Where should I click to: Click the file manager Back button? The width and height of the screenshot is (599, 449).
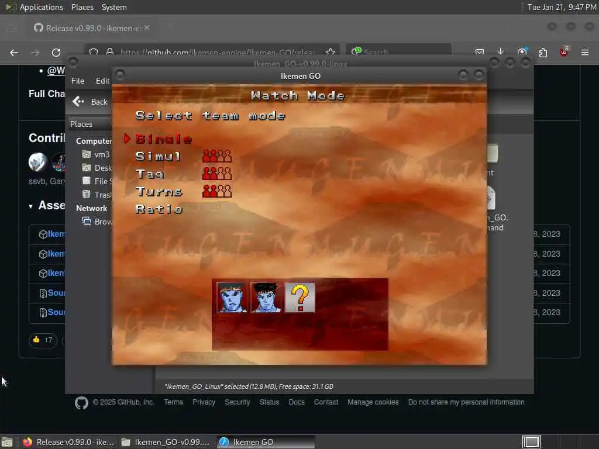tap(90, 102)
